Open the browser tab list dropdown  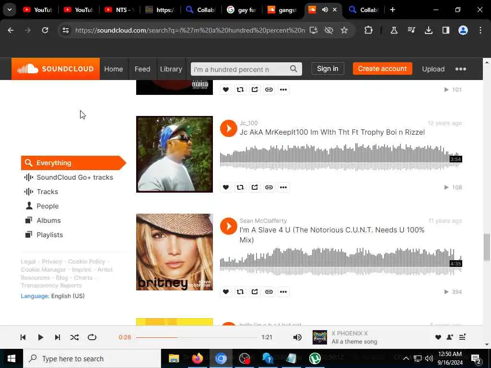(10, 10)
